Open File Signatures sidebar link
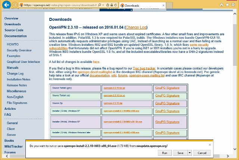Screen dimensions: 239x160 pos(17,103)
